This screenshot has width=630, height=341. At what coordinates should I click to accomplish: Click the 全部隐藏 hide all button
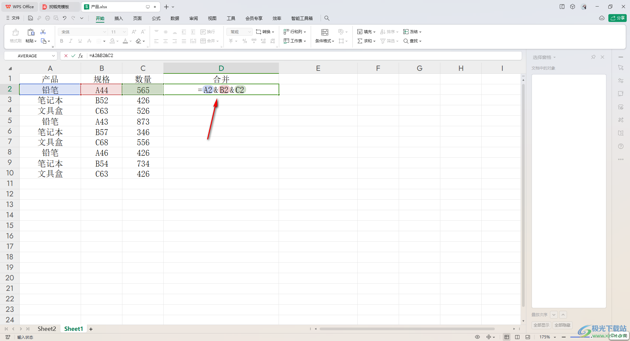[562, 325]
